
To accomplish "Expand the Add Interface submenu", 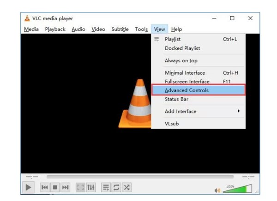I will pyautogui.click(x=198, y=112).
